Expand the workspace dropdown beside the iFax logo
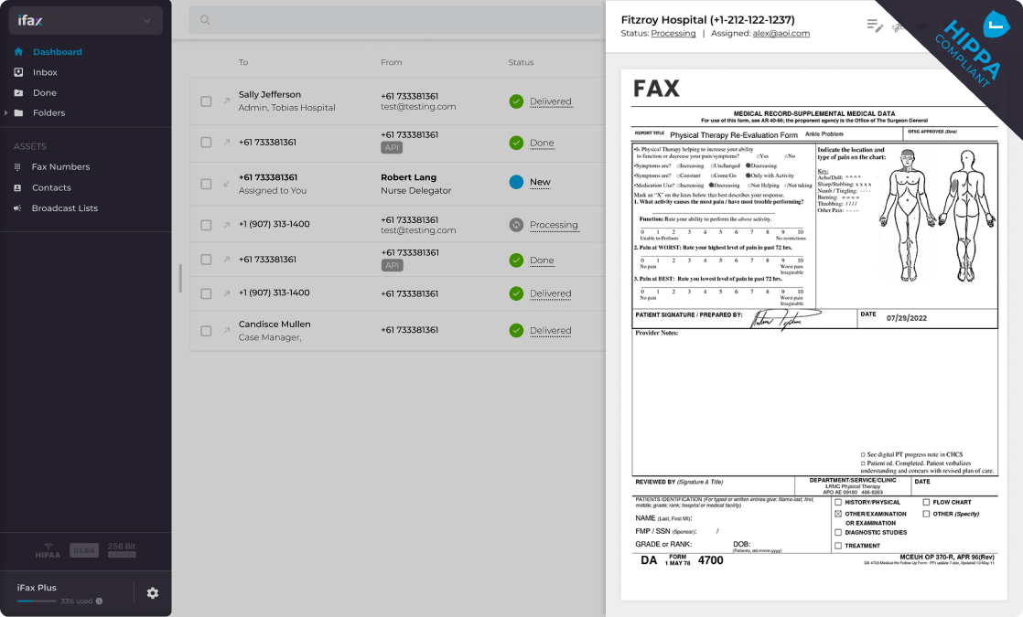The image size is (1023, 617). coord(148,20)
